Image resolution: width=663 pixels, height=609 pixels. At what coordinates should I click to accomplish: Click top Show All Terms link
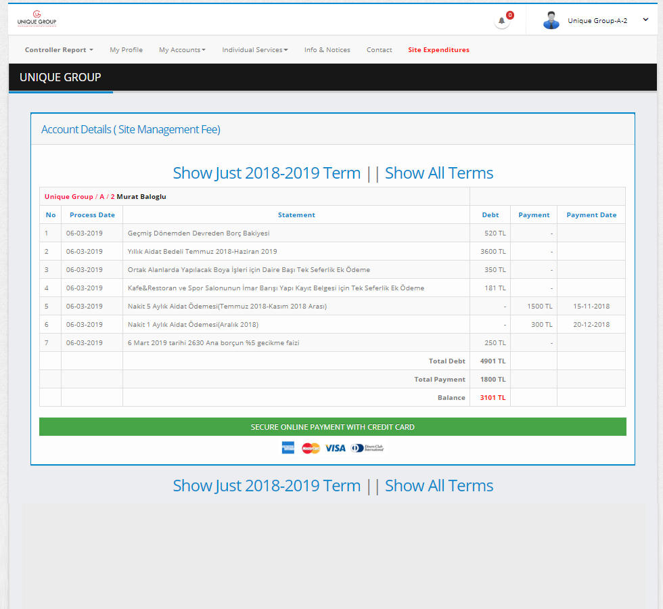(x=439, y=173)
